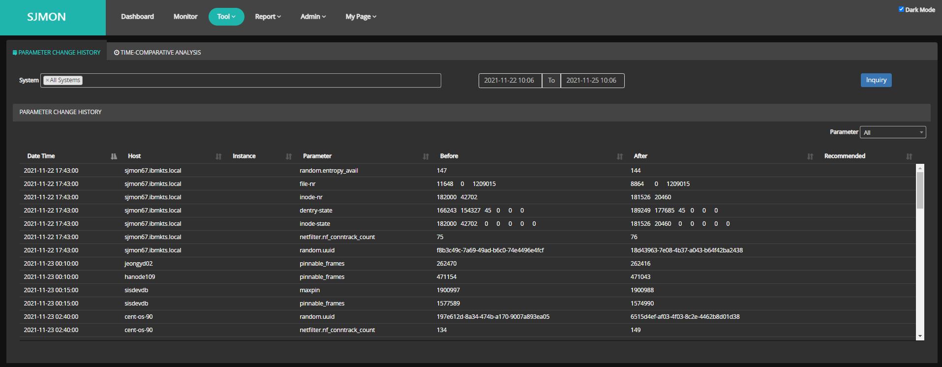
Task: Expand the Report dropdown menu
Action: (268, 17)
